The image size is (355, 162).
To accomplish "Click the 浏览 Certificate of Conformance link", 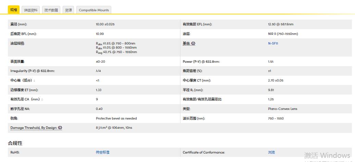I will (x=271, y=152).
